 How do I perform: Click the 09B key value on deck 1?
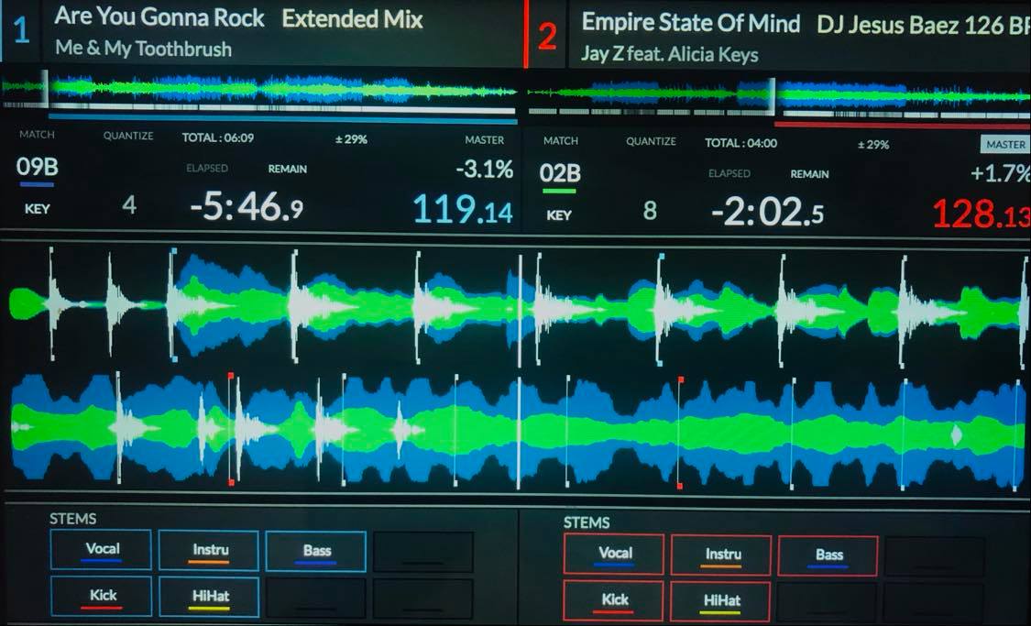tap(37, 167)
